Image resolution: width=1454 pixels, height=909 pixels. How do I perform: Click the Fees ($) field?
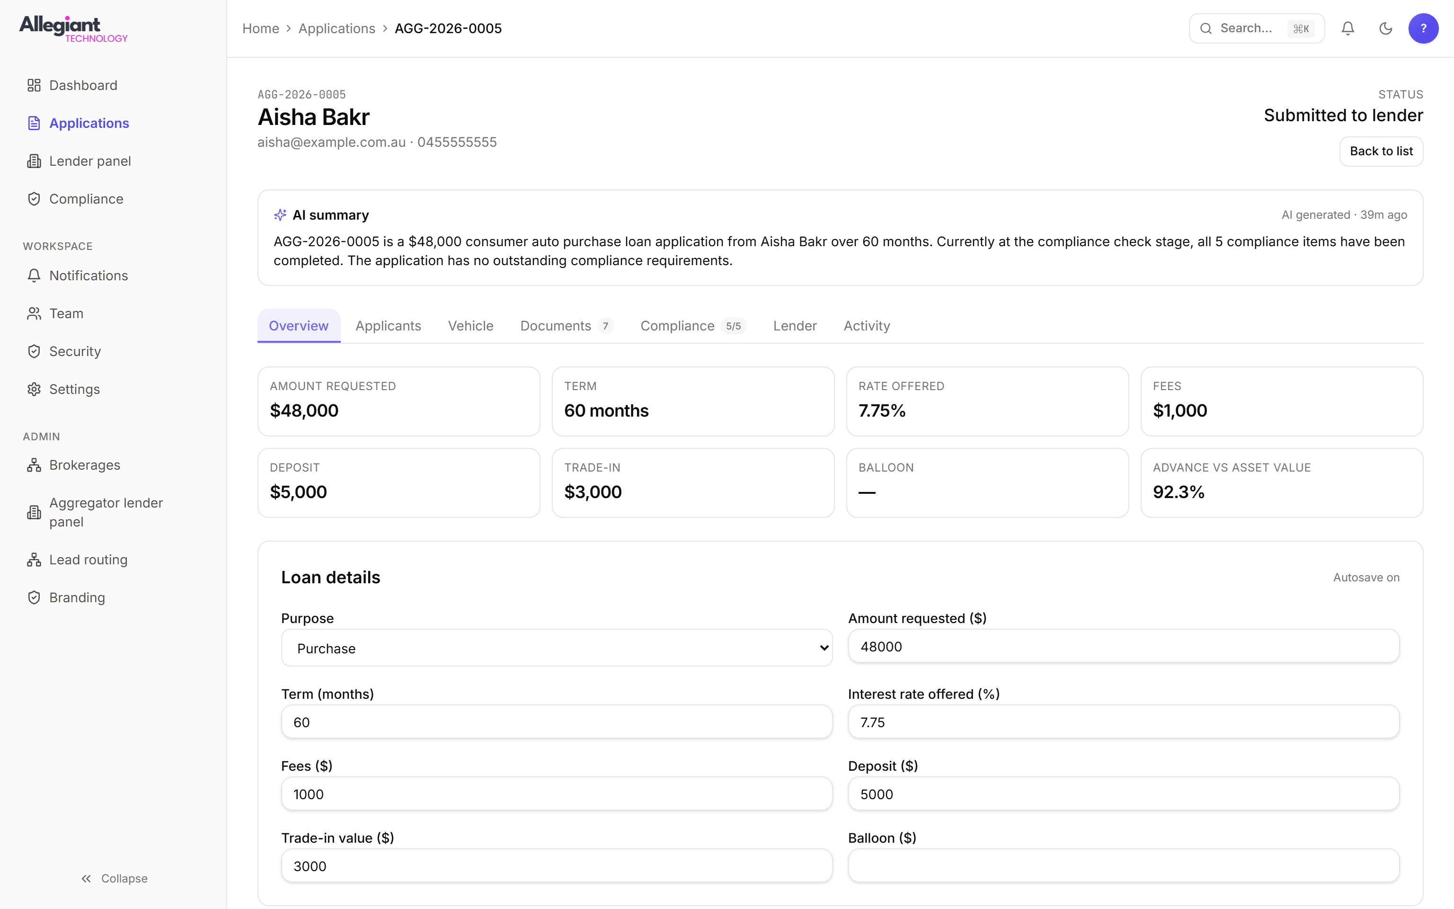pyautogui.click(x=556, y=793)
